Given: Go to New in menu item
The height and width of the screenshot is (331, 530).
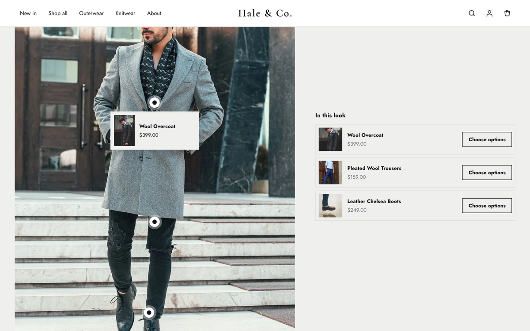Looking at the screenshot, I should (28, 13).
